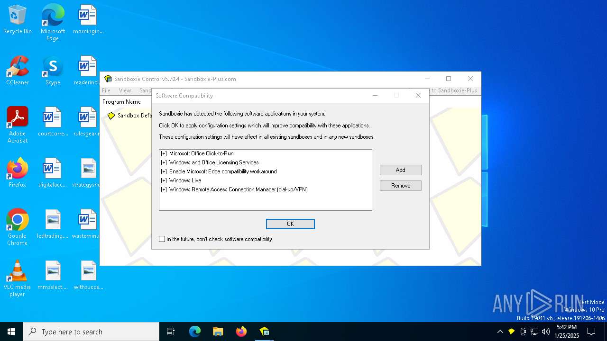This screenshot has height=341, width=607.
Task: Launch VLC media player from the desktop
Action: click(x=18, y=278)
